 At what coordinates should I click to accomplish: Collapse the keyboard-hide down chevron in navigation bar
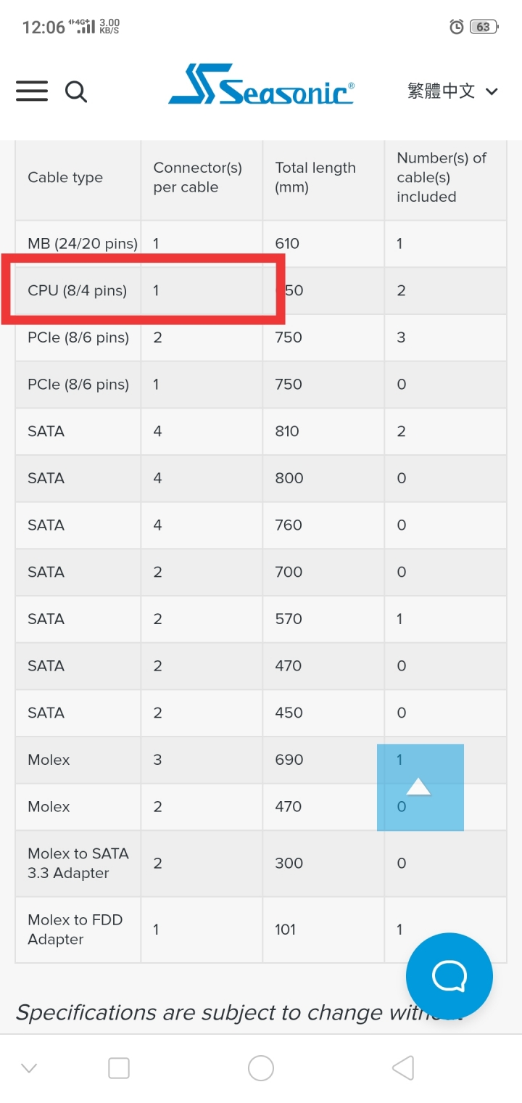coord(29,1067)
